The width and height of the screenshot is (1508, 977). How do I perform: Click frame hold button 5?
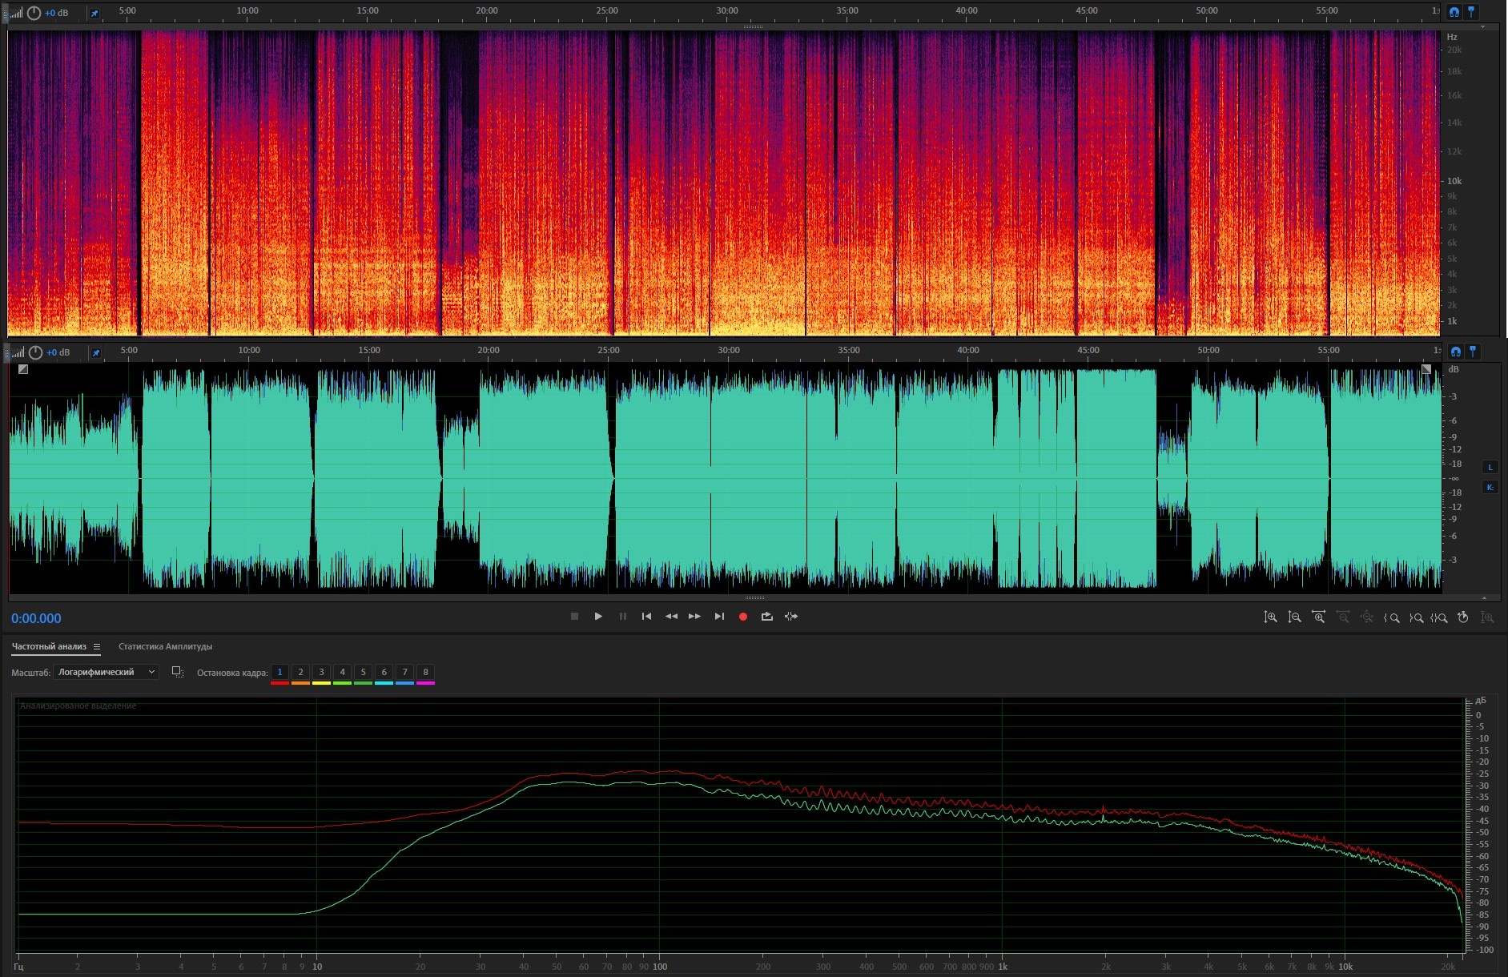click(363, 673)
